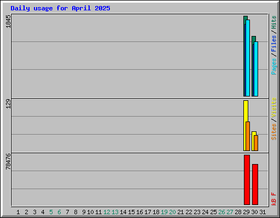The width and height of the screenshot is (280, 218).
Task: Click the red KB bar for day 29
Action: [x=247, y=180]
